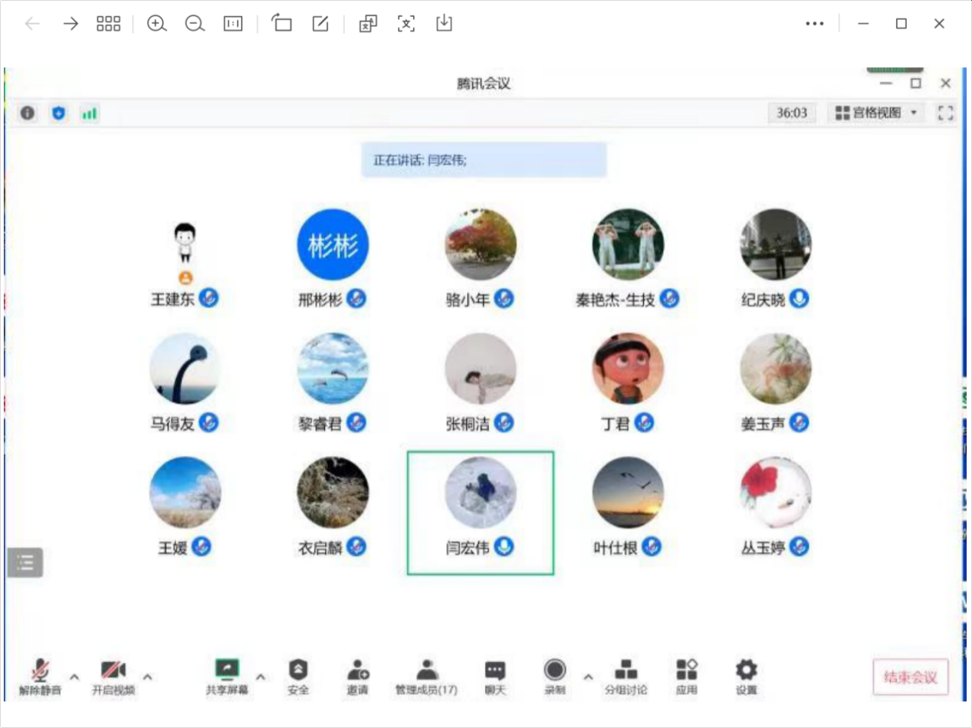
Task: Enter fullscreen mode in meeting window
Action: pyautogui.click(x=945, y=113)
